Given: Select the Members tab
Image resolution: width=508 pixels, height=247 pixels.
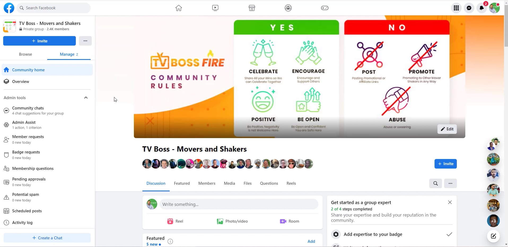Looking at the screenshot, I should point(207,183).
